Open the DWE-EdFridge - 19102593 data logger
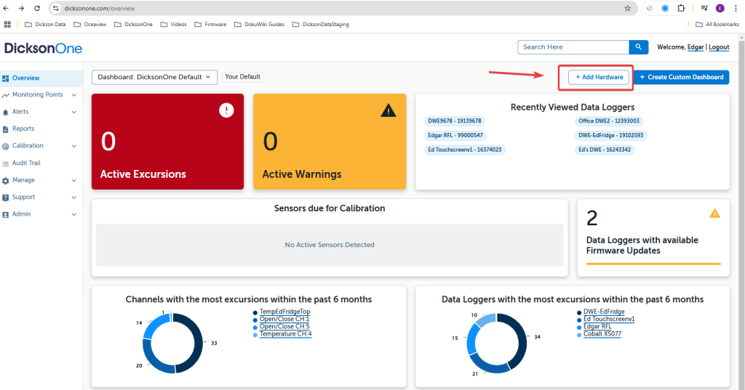 point(611,135)
